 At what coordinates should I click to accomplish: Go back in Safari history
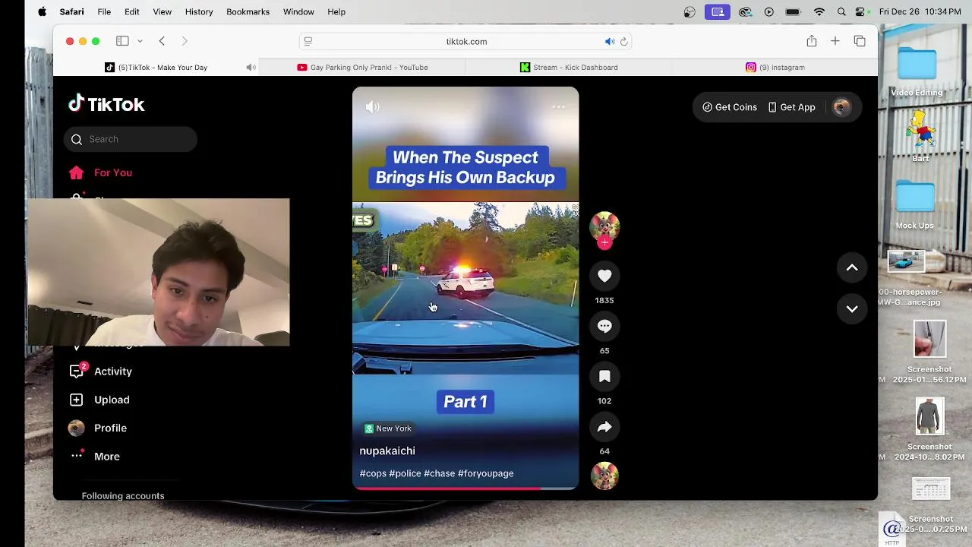pyautogui.click(x=162, y=41)
